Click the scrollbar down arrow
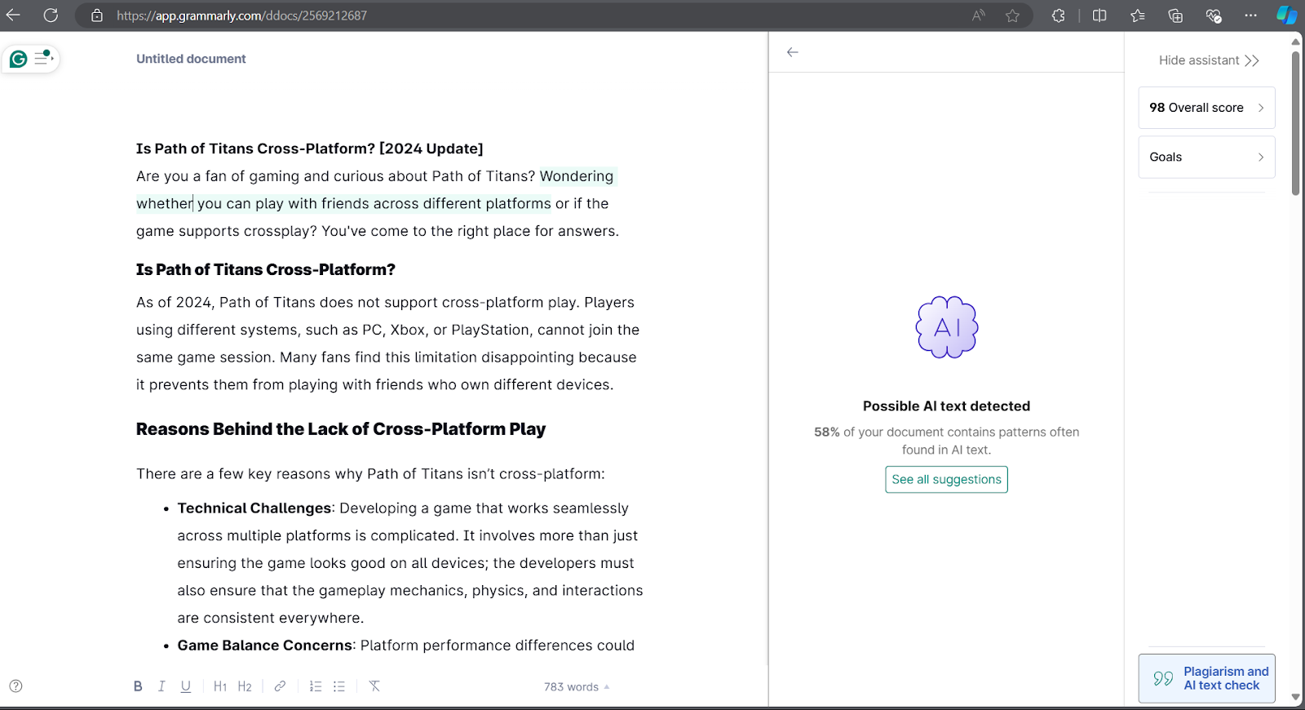Image resolution: width=1305 pixels, height=710 pixels. coord(1295,698)
